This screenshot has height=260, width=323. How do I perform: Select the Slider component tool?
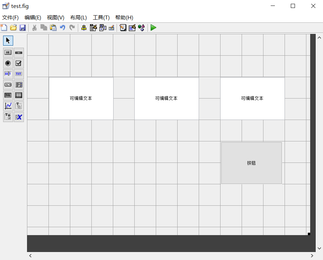coord(19,53)
